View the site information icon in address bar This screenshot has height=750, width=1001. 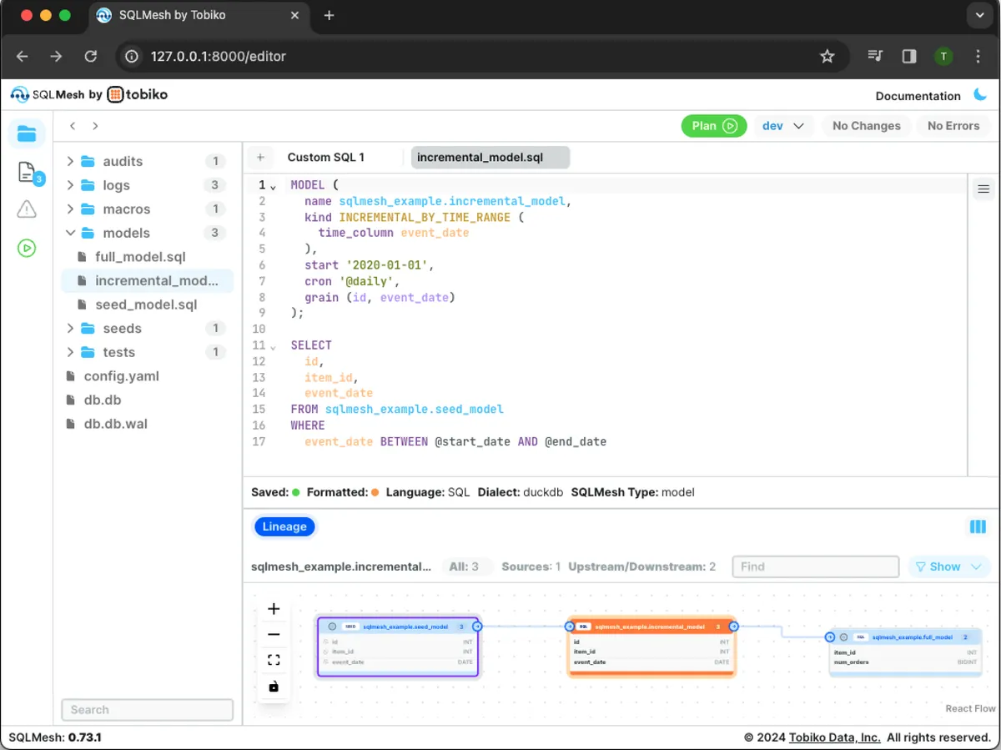(x=131, y=57)
